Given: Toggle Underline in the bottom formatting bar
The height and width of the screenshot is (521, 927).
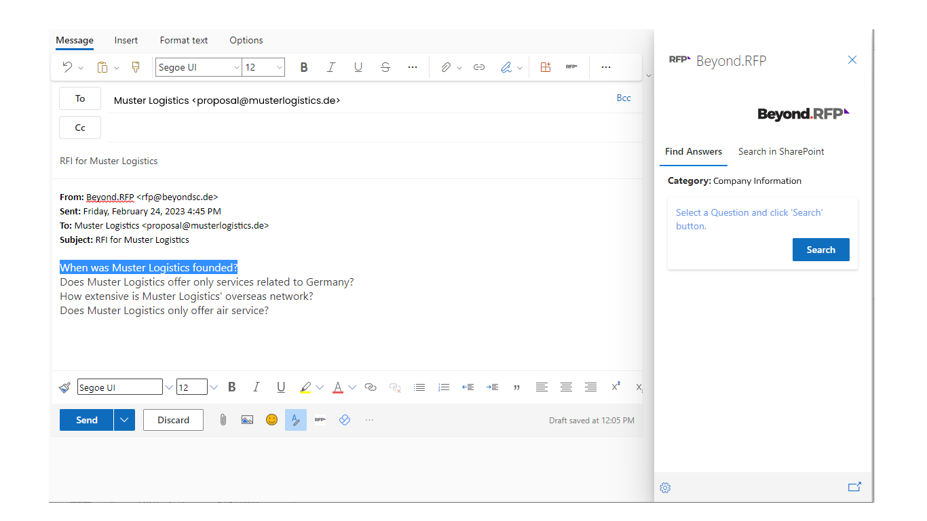Looking at the screenshot, I should (x=281, y=387).
